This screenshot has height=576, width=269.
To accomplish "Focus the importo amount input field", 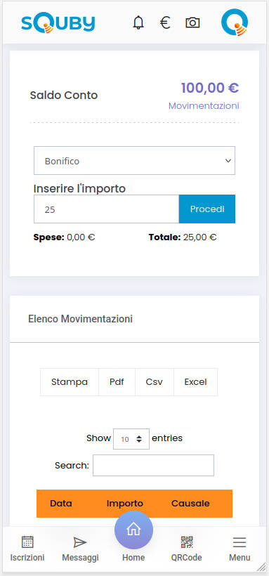I will (107, 209).
